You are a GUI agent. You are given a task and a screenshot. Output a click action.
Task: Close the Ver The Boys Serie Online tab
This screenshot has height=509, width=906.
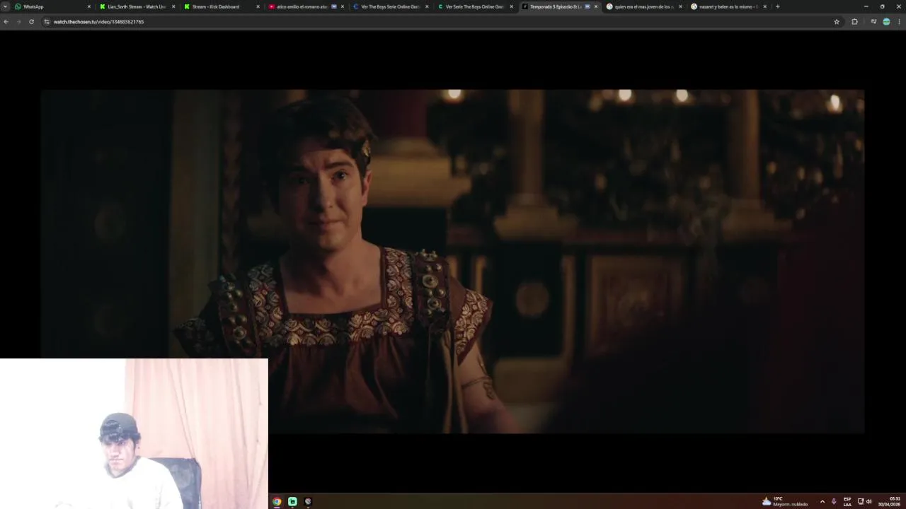(427, 6)
